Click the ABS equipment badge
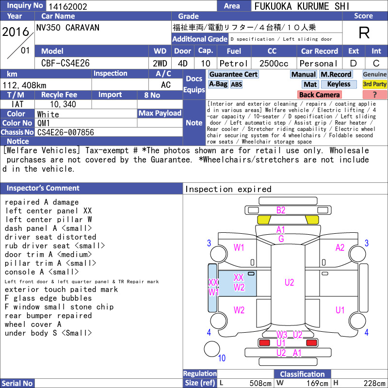The width and height of the screenshot is (388, 388). click(x=236, y=84)
